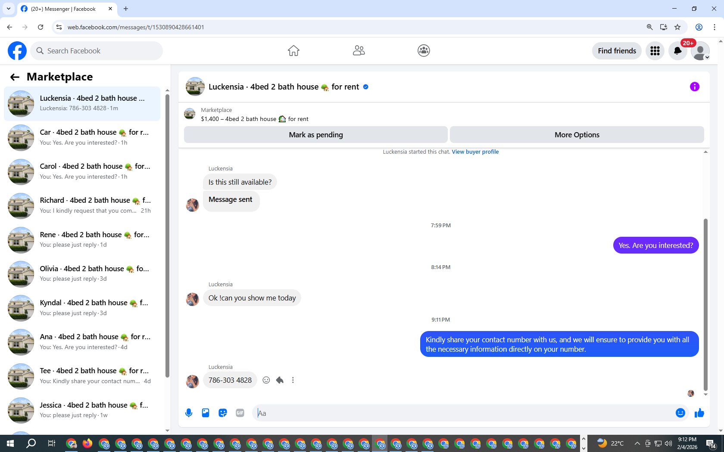
Task: Open the Facebook menu grid icon
Action: 655,51
